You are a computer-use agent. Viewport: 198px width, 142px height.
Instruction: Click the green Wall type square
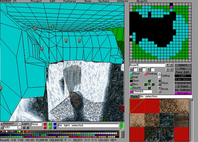pos(131,77)
